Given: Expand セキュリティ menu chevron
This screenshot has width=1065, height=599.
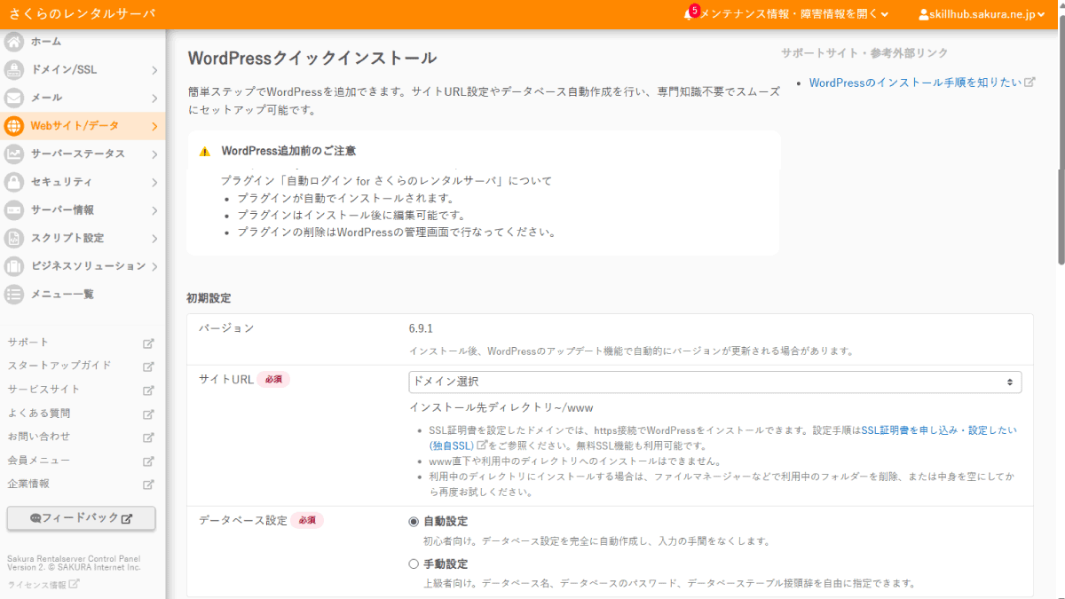Looking at the screenshot, I should click(154, 182).
